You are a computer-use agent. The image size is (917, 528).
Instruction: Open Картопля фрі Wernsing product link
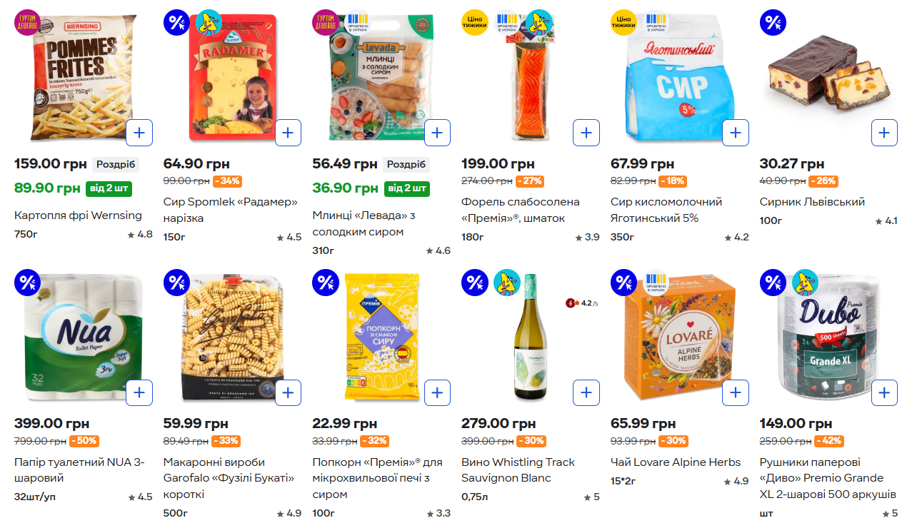click(x=78, y=215)
